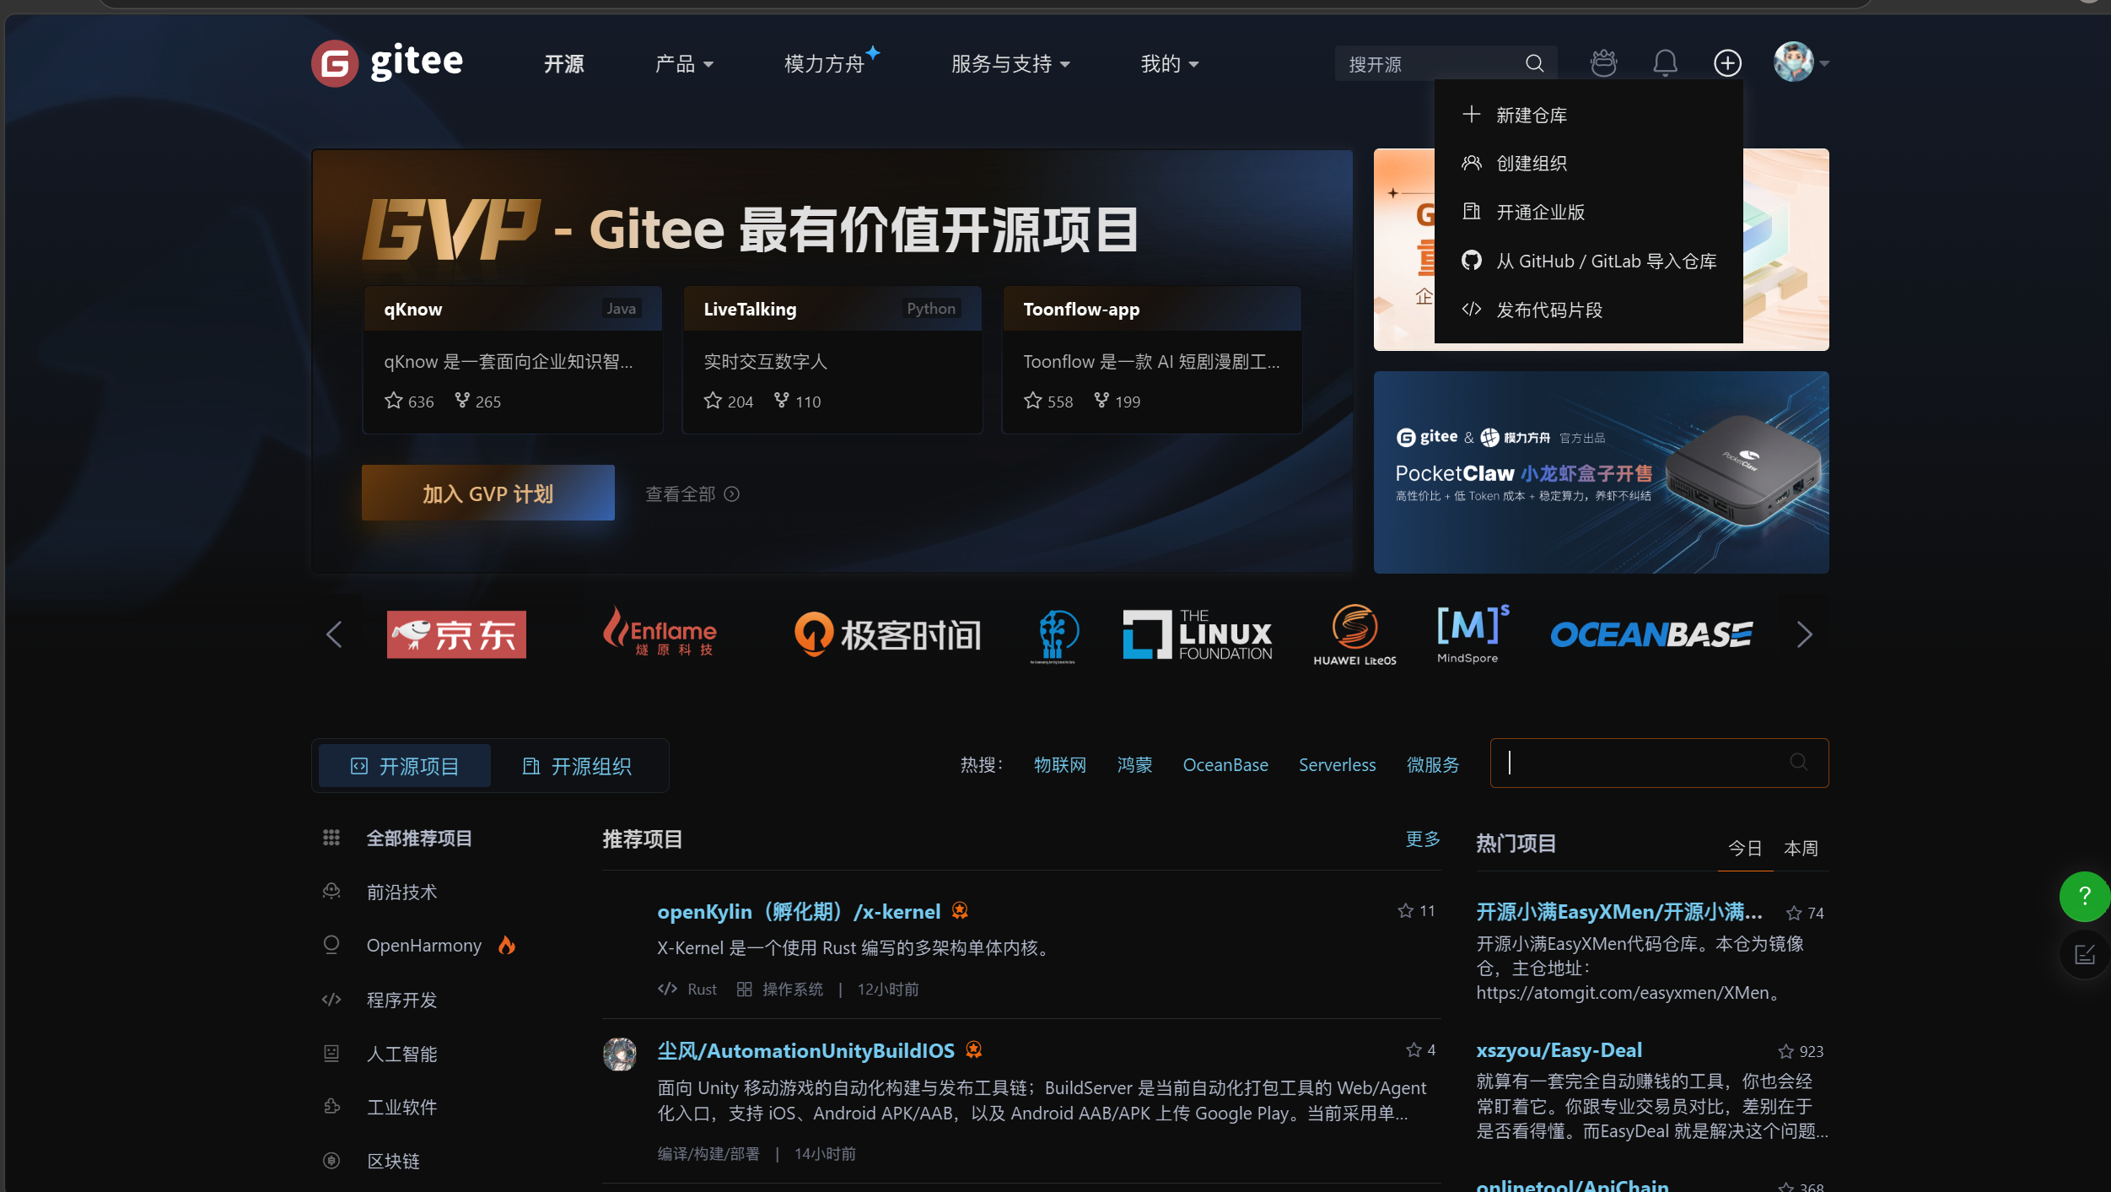The width and height of the screenshot is (2111, 1192).
Task: Click hot search 物联网
Action: tap(1059, 765)
